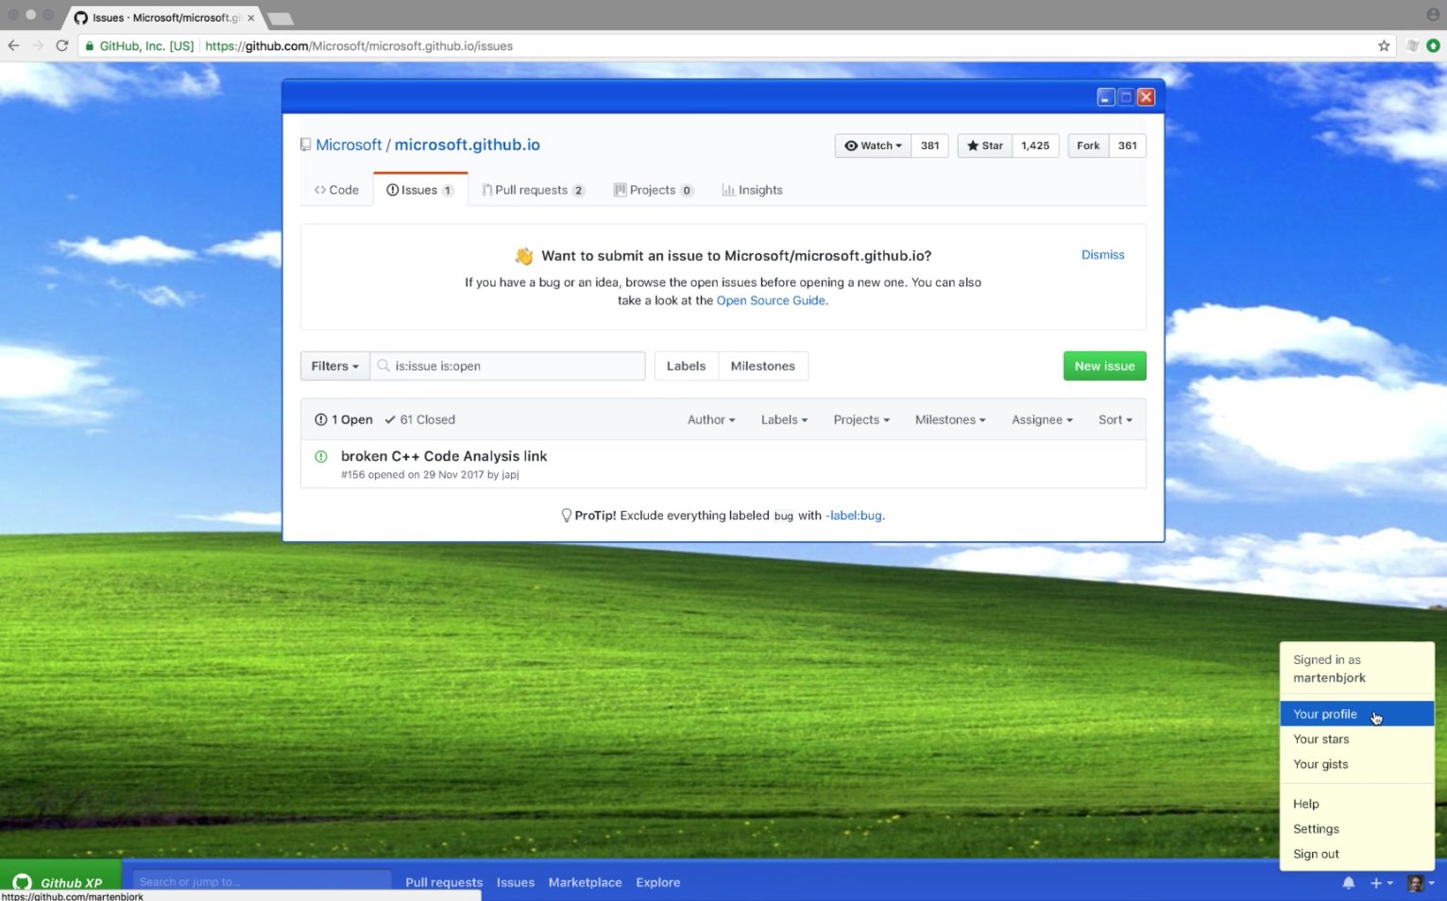Click the user avatar in the bottom navigation
This screenshot has height=901, width=1447.
1414,882
